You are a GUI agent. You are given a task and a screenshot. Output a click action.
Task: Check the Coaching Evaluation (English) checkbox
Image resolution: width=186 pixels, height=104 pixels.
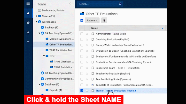82,39
